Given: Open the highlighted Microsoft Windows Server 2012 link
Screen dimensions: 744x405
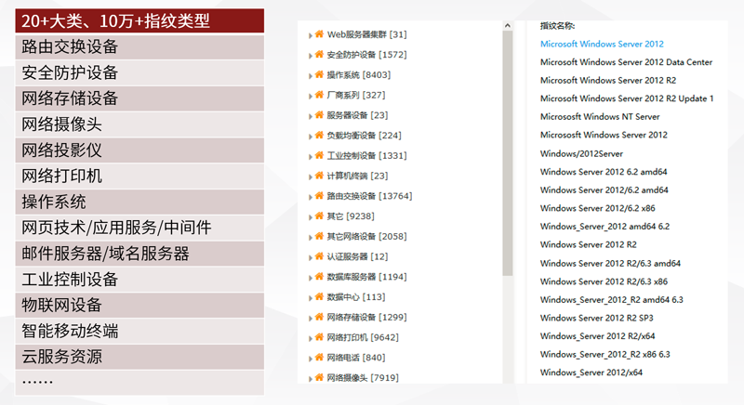Looking at the screenshot, I should coord(602,44).
